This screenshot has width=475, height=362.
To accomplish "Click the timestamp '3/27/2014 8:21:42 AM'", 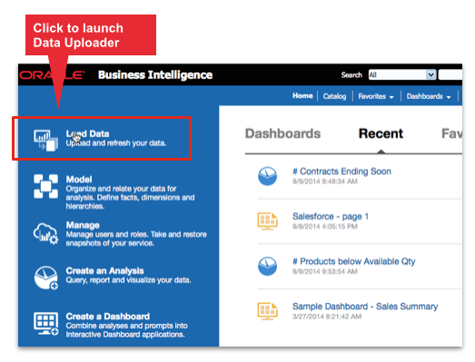I will 327,317.
